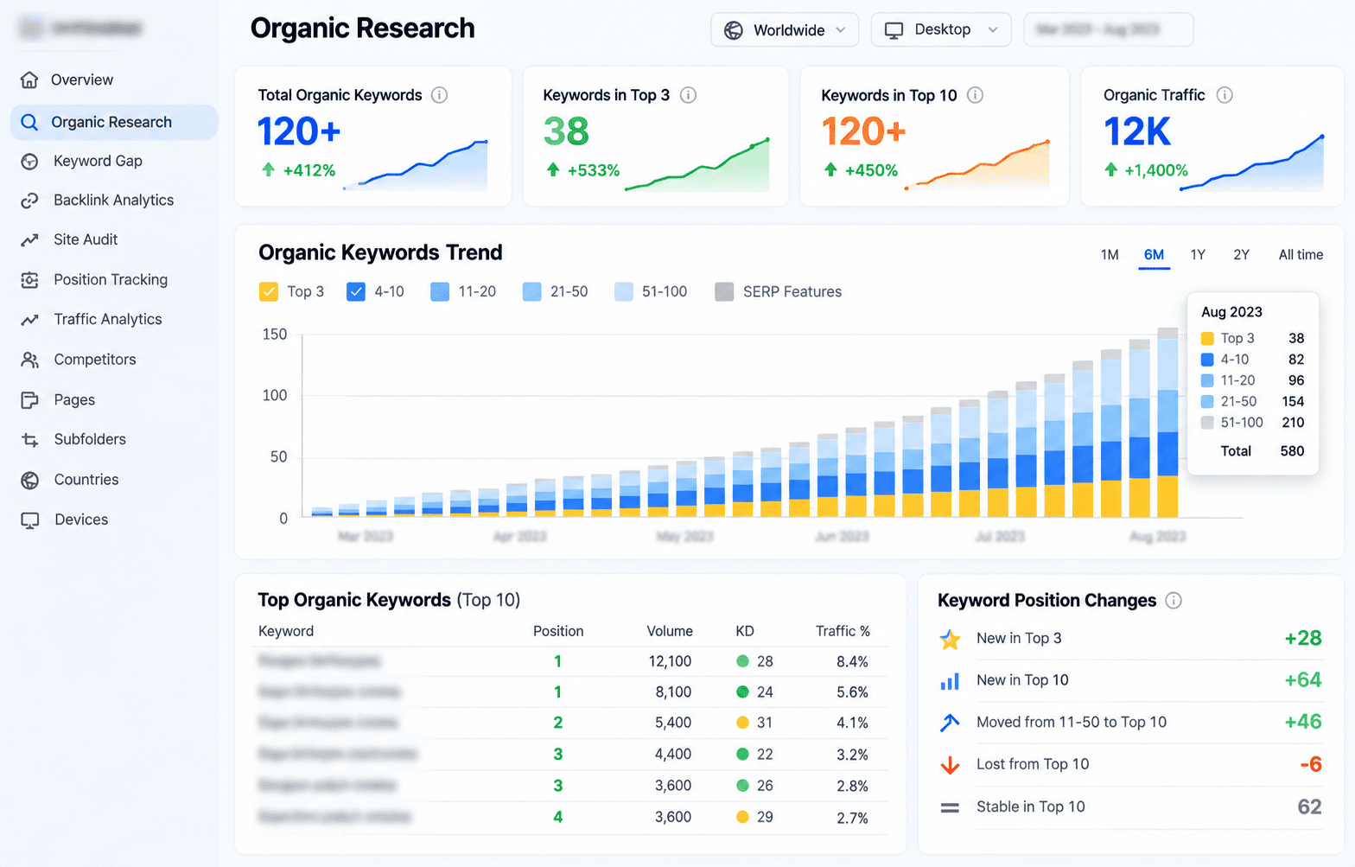Viewport: 1355px width, 867px height.
Task: Toggle the SERP Features checkbox
Action: tap(724, 291)
